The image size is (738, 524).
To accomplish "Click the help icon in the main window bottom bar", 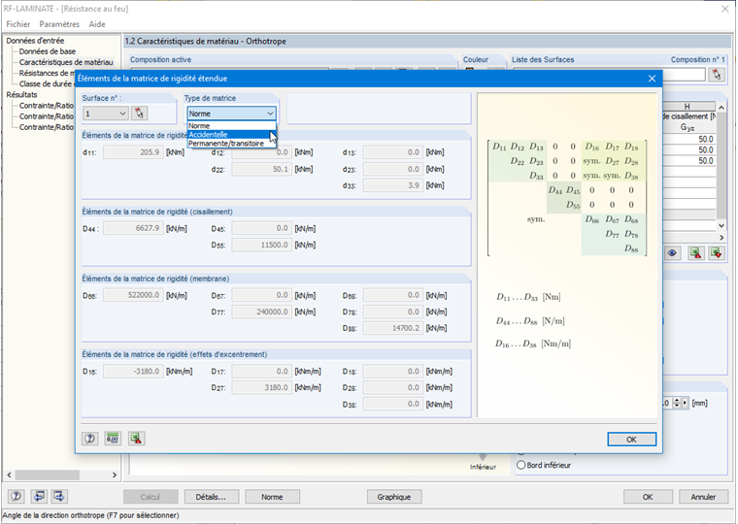I will click(17, 496).
